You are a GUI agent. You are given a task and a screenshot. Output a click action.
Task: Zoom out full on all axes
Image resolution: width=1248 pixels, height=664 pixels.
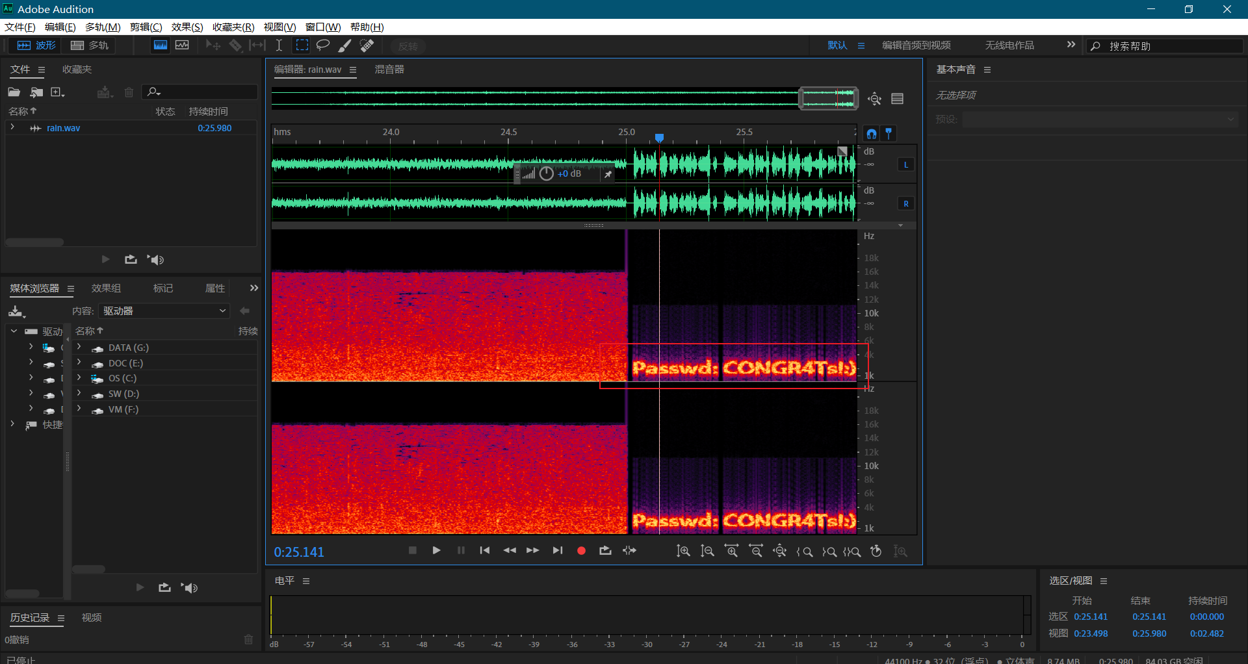point(779,551)
